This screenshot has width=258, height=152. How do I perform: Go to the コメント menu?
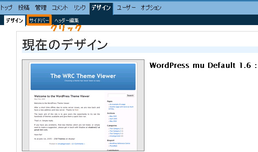tap(60, 8)
